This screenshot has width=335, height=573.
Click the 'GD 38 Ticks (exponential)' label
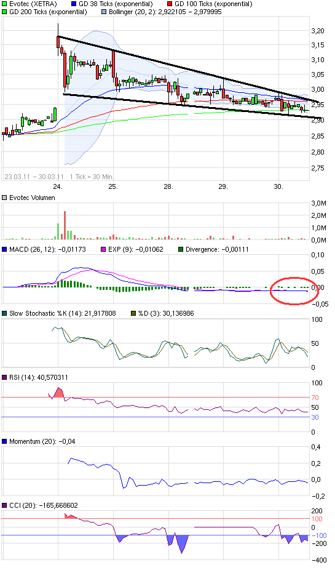click(116, 4)
